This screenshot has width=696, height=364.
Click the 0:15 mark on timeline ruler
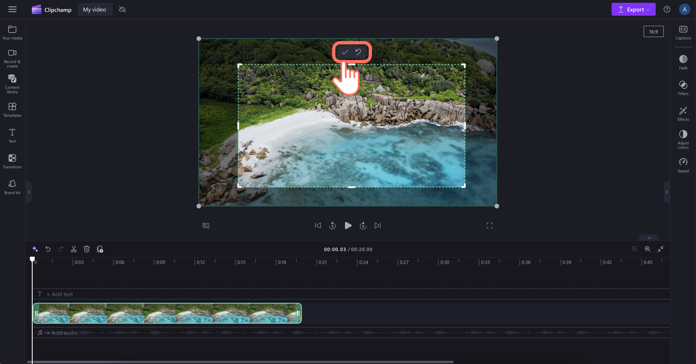[x=241, y=262]
